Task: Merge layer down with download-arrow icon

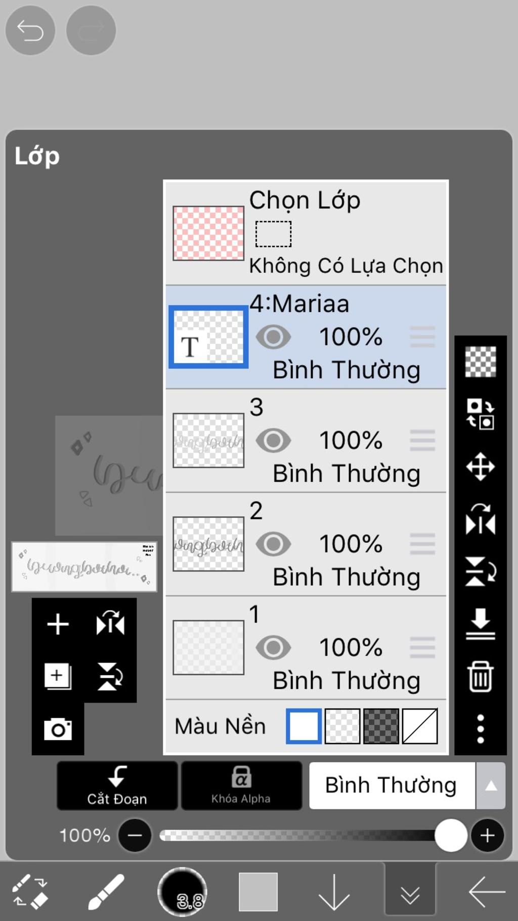Action: pos(480,624)
